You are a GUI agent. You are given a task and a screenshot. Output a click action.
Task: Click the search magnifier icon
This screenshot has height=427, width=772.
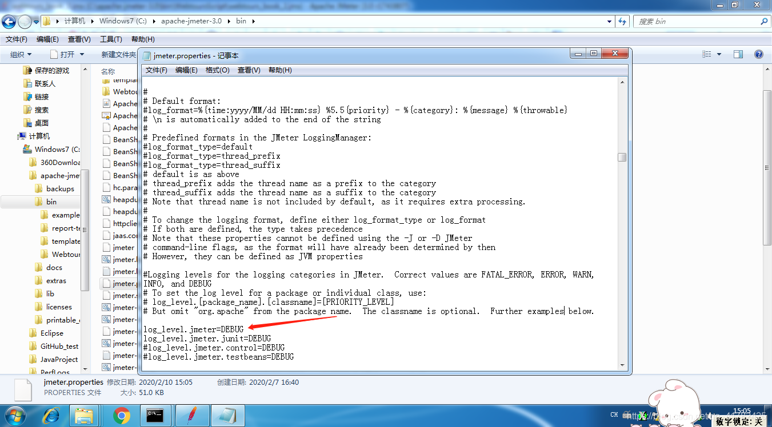(764, 22)
